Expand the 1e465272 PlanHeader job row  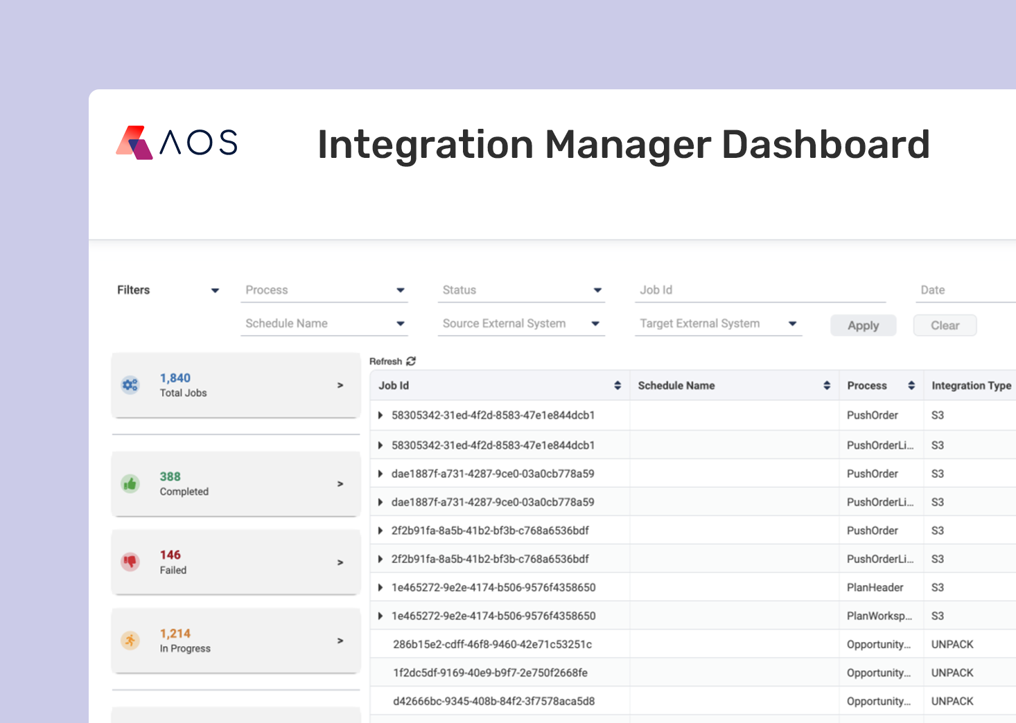tap(380, 587)
